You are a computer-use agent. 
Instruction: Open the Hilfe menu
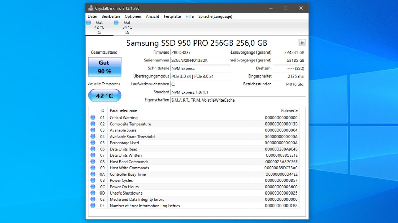point(190,16)
